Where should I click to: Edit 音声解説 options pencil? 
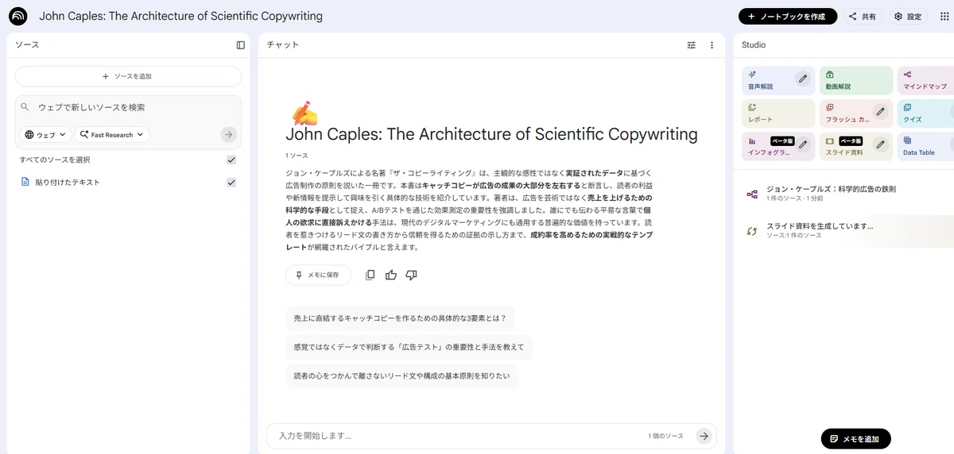point(803,79)
